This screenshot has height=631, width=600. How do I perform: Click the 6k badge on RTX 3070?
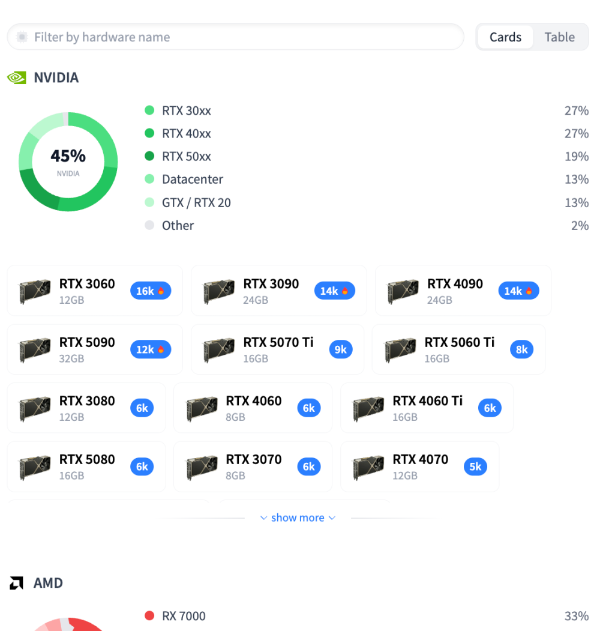(x=309, y=466)
